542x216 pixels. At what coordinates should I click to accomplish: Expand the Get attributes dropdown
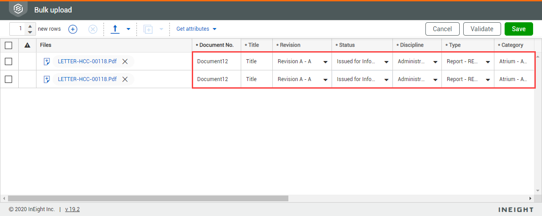click(197, 29)
